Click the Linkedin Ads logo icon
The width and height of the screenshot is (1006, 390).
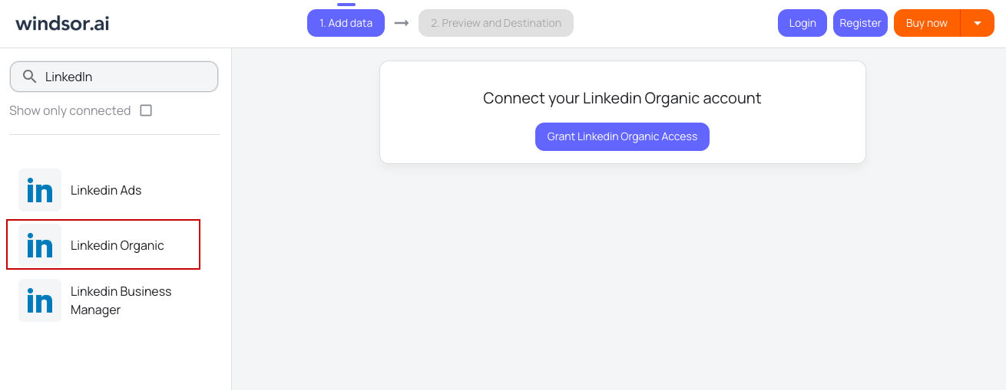point(40,190)
